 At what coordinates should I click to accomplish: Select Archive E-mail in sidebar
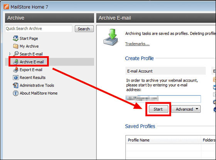(x=32, y=62)
